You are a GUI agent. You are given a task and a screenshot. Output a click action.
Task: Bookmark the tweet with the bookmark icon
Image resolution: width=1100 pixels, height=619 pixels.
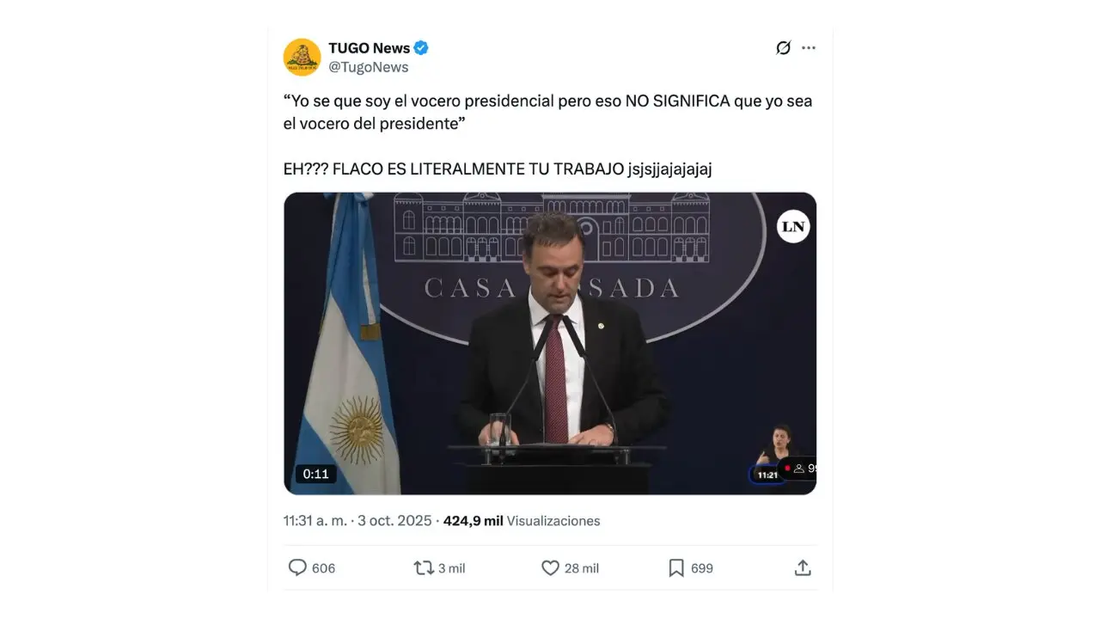(676, 567)
